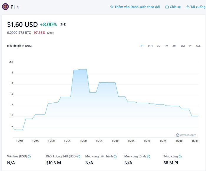The width and height of the screenshot is (206, 171).
Task: Switch chart to 24H range
Action: (150, 46)
